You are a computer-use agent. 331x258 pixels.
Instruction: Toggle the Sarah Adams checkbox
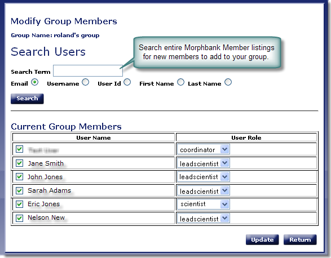(19, 191)
